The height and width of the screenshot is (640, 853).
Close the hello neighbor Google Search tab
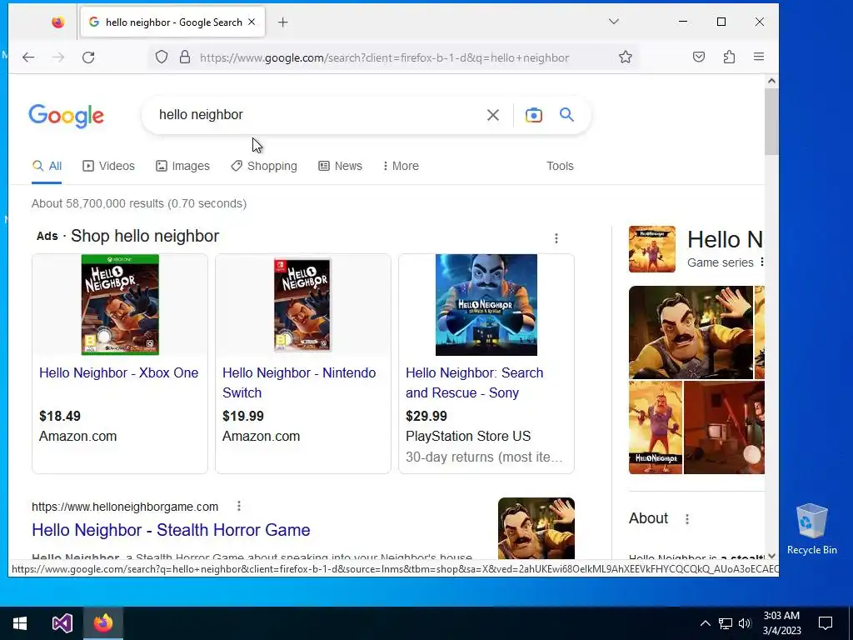pos(252,22)
